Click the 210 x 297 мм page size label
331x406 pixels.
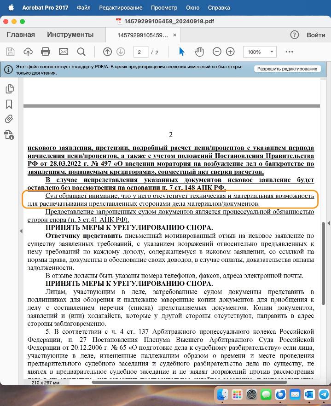click(46, 383)
